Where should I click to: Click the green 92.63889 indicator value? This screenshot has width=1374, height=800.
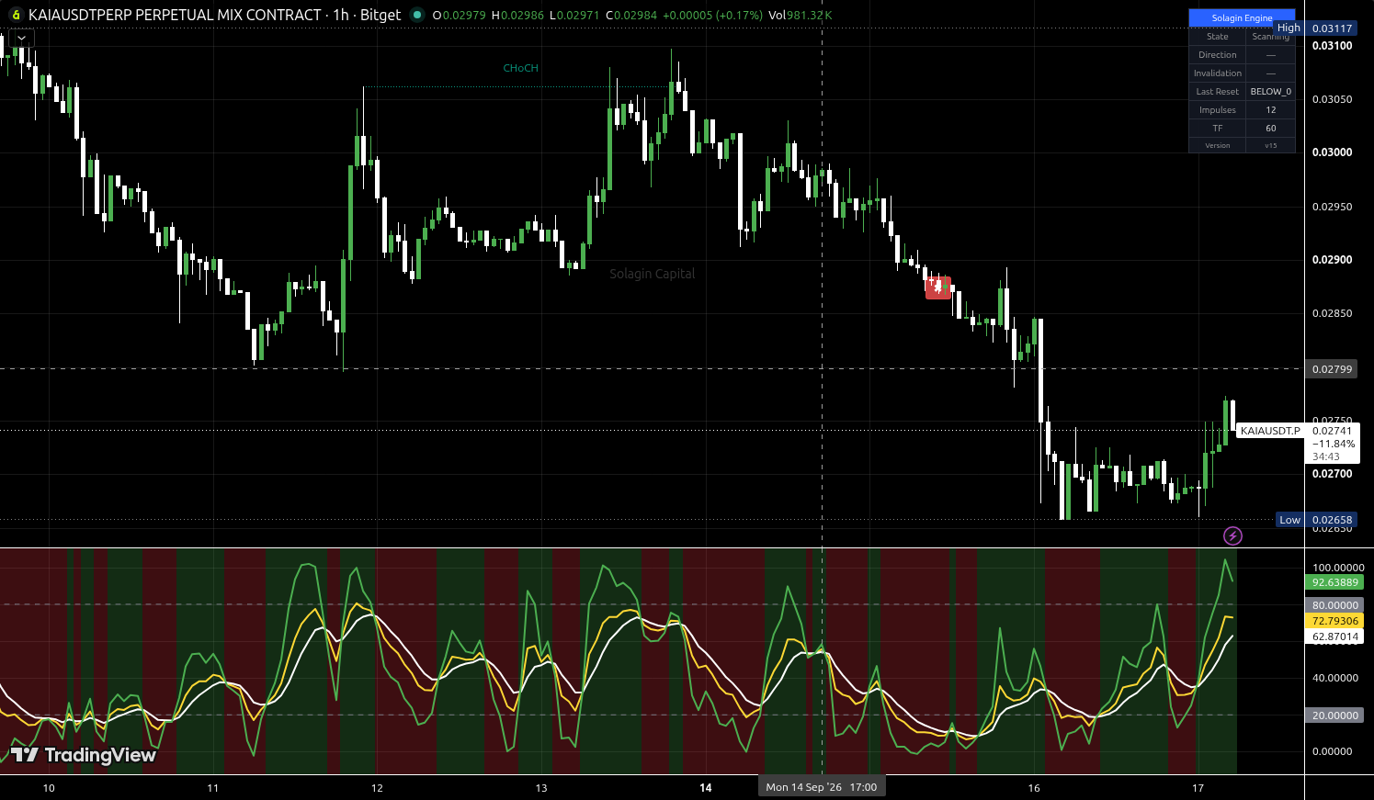point(1334,582)
